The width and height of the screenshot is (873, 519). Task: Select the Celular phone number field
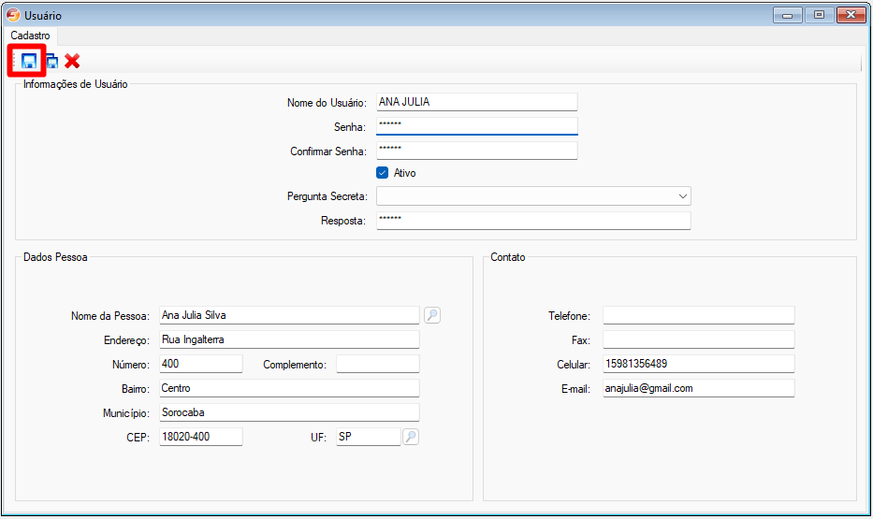tap(697, 364)
